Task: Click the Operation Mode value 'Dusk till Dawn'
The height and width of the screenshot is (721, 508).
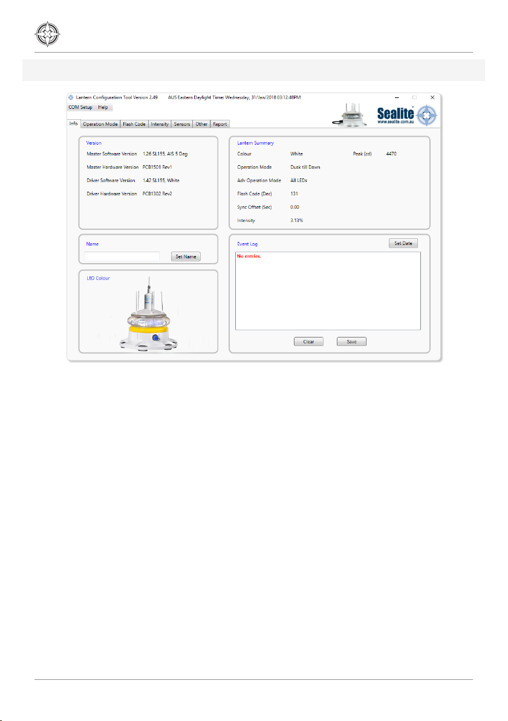Action: pyautogui.click(x=305, y=168)
